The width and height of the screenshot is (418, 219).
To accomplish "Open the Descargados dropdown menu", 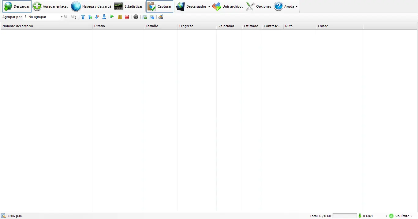I will click(x=193, y=6).
